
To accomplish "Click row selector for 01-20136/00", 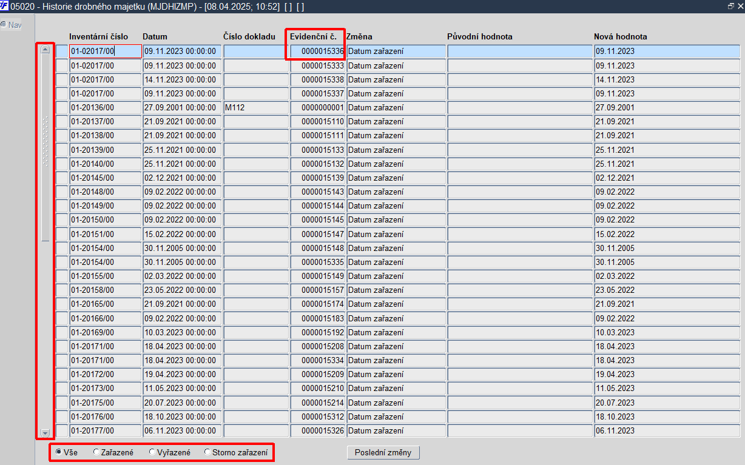I will (x=62, y=107).
